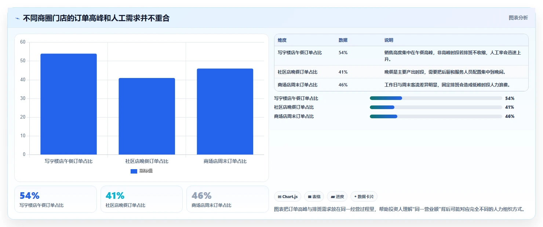Select the 41% data card
The height and width of the screenshot is (227, 543).
142,199
